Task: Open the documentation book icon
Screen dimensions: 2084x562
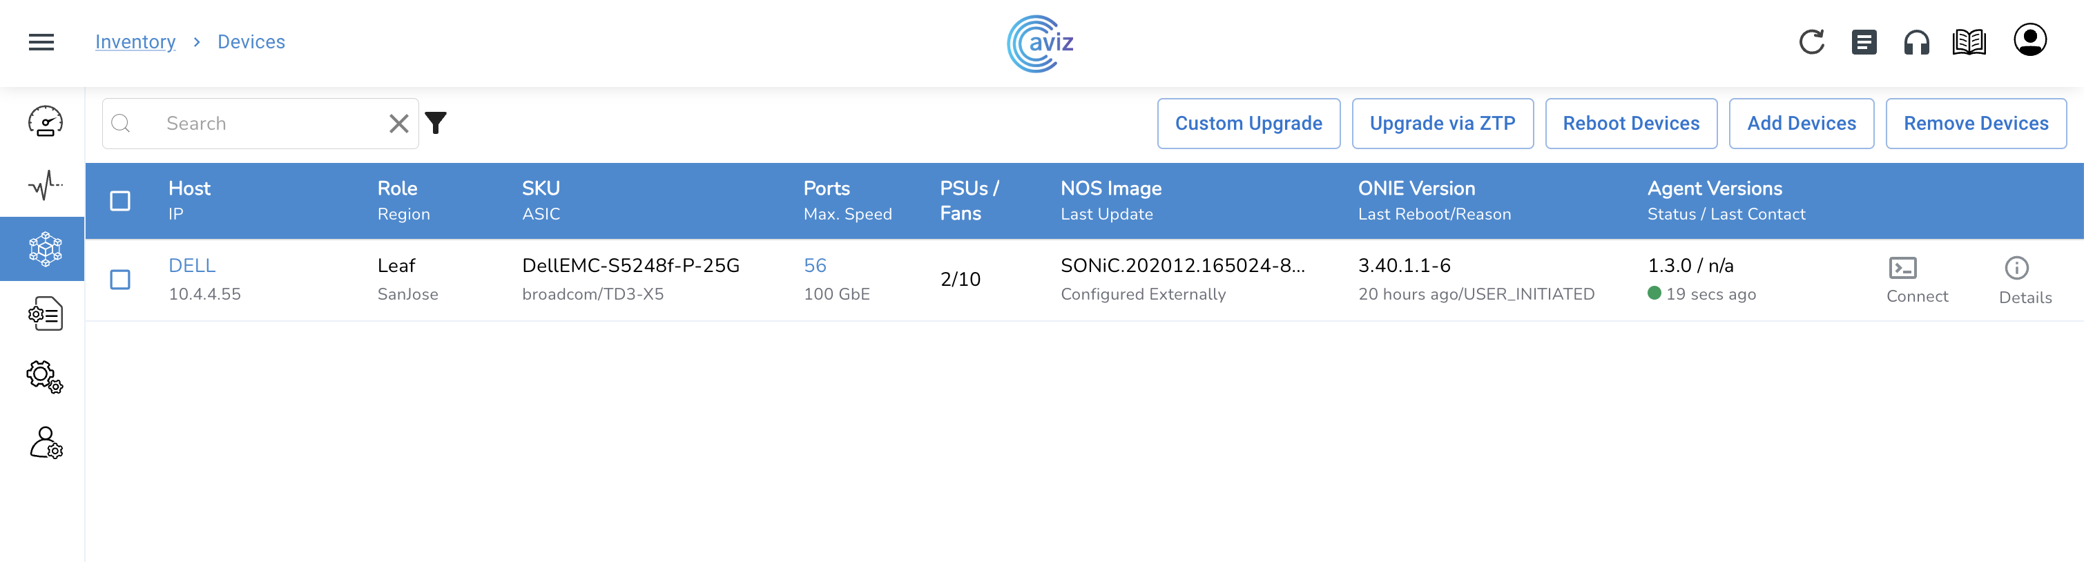Action: click(x=1968, y=42)
